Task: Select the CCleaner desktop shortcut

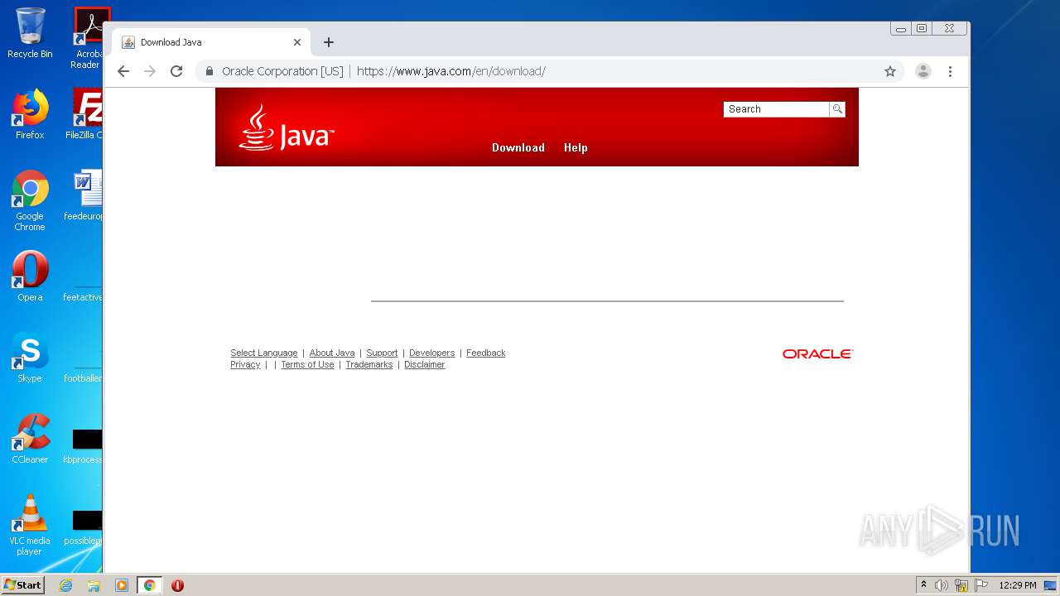Action: 30,439
